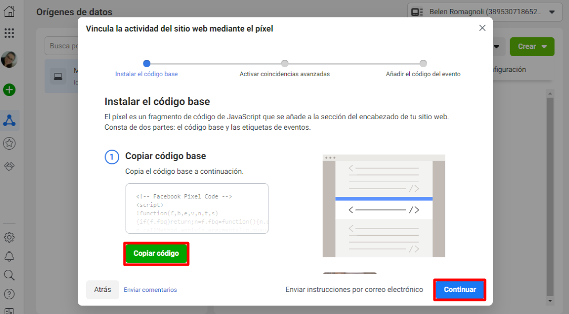Click the scrollbar down arrow
The image size is (569, 314).
click(x=550, y=301)
